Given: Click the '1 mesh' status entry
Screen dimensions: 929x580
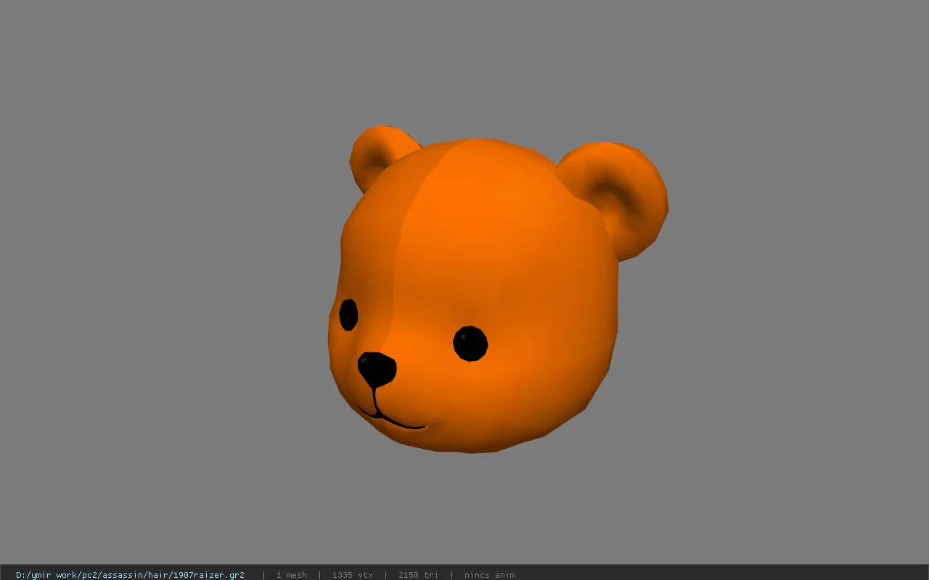Looking at the screenshot, I should 291,575.
